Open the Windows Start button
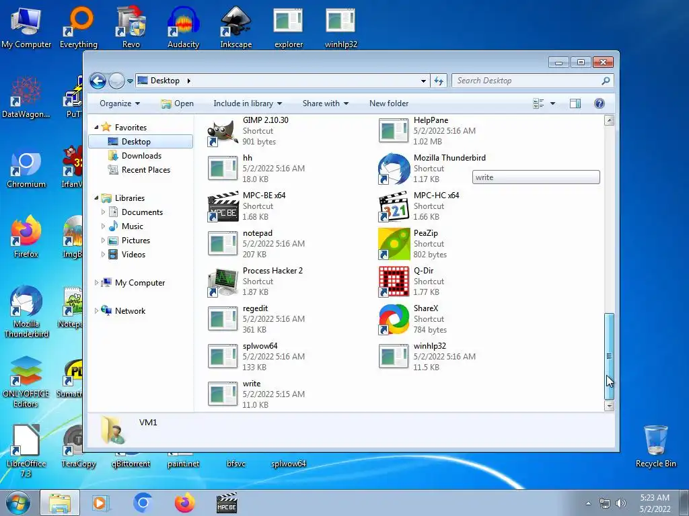The height and width of the screenshot is (516, 689). pos(18,503)
